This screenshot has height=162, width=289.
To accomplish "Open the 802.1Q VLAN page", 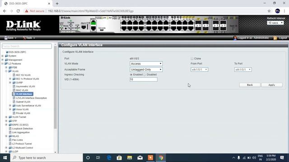I will pyautogui.click(x=23, y=75).
